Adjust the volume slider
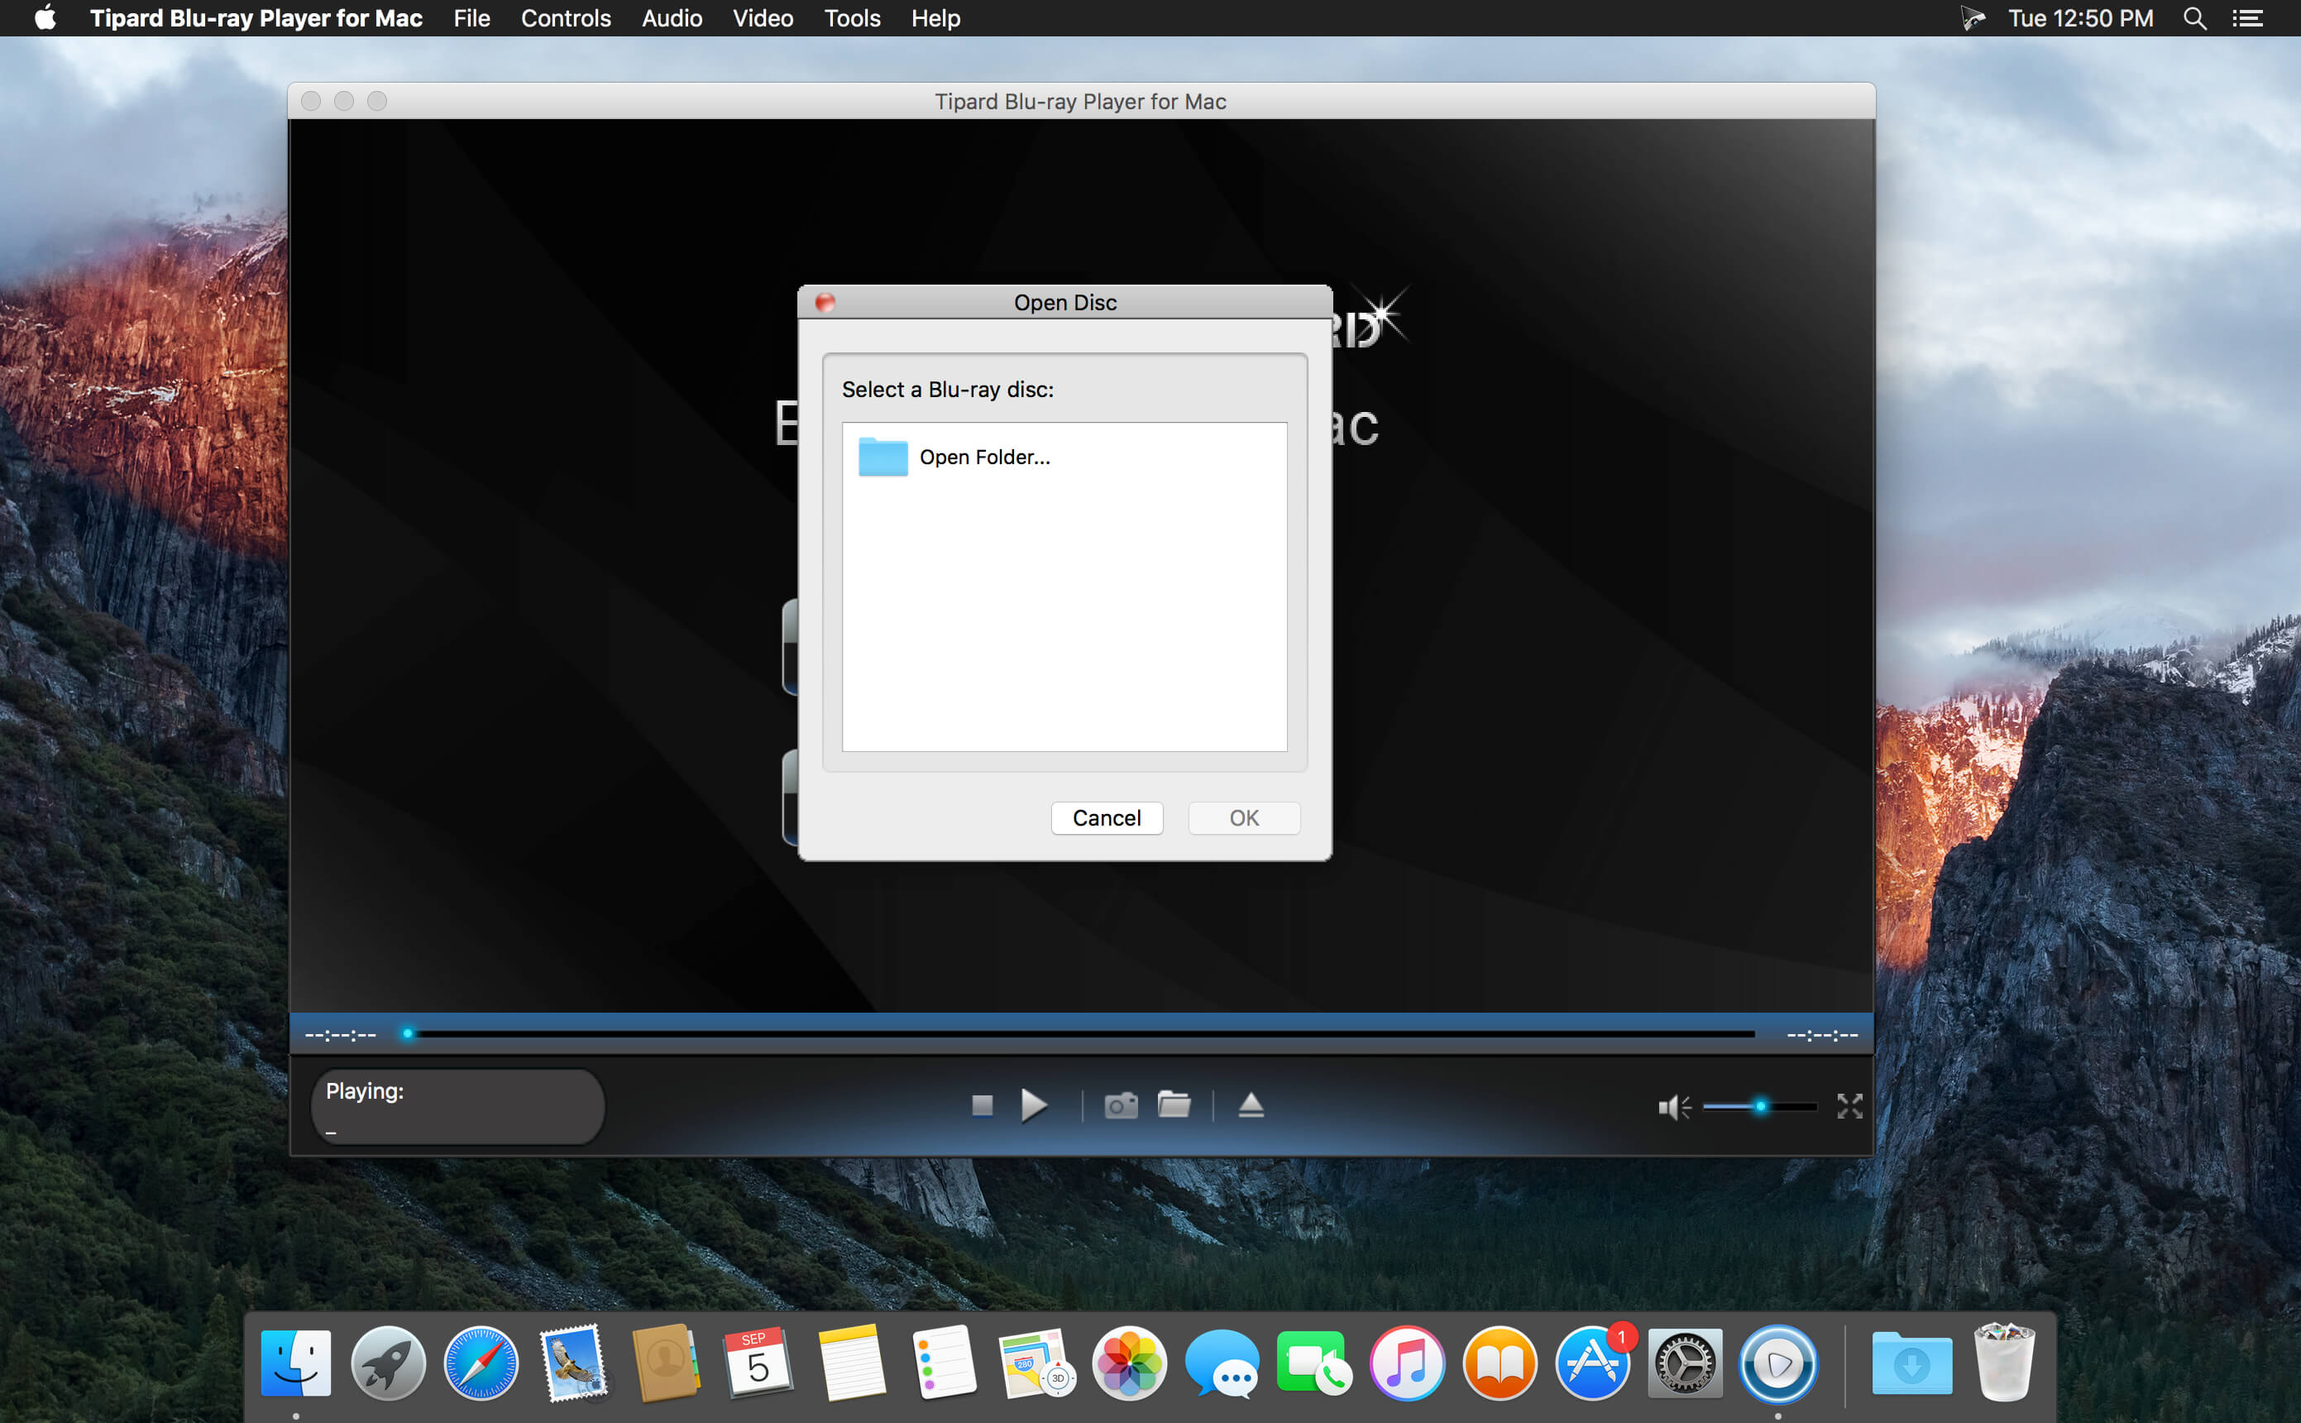 pos(1759,1107)
